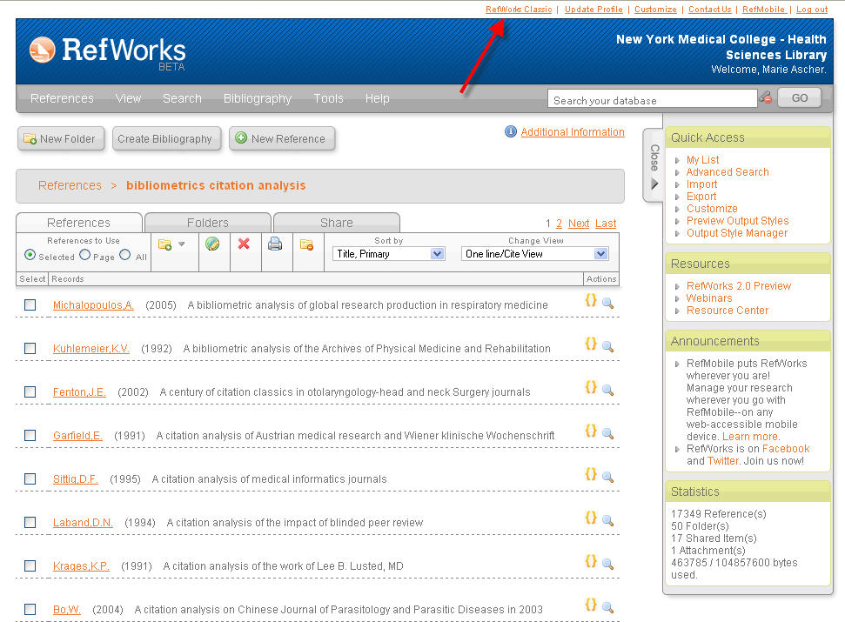Tick the Laband,D.N. checkbox
Viewport: 845px width, 622px height.
30,523
